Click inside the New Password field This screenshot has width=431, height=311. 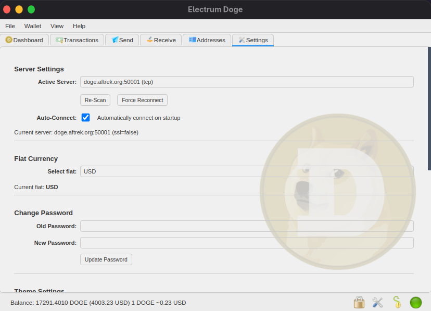[246, 242]
